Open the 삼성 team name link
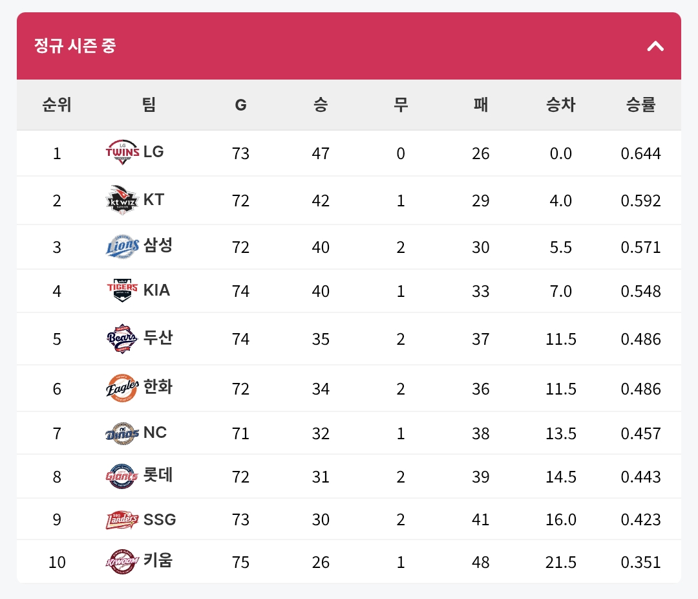The image size is (698, 599). [158, 245]
